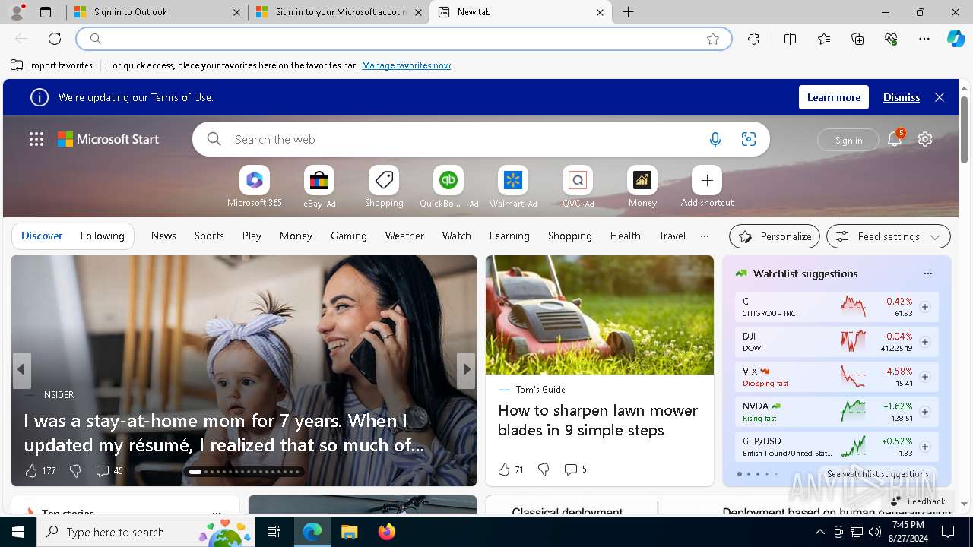Image resolution: width=973 pixels, height=547 pixels.
Task: Dislike the lawn mower blades article
Action: click(x=544, y=470)
